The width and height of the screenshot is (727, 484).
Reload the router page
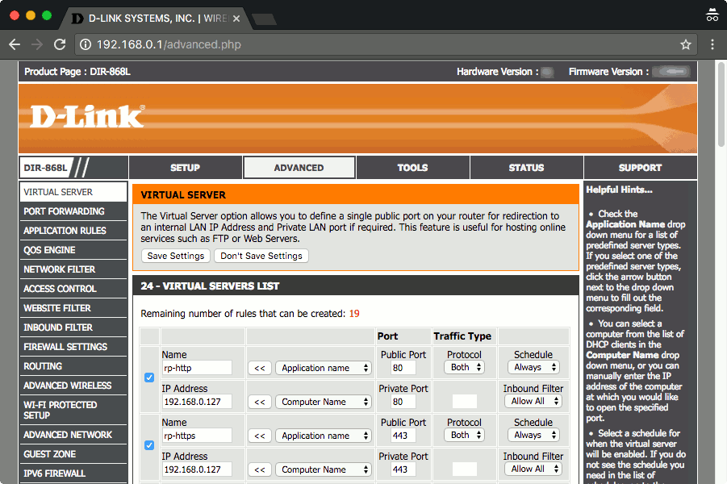pos(60,44)
